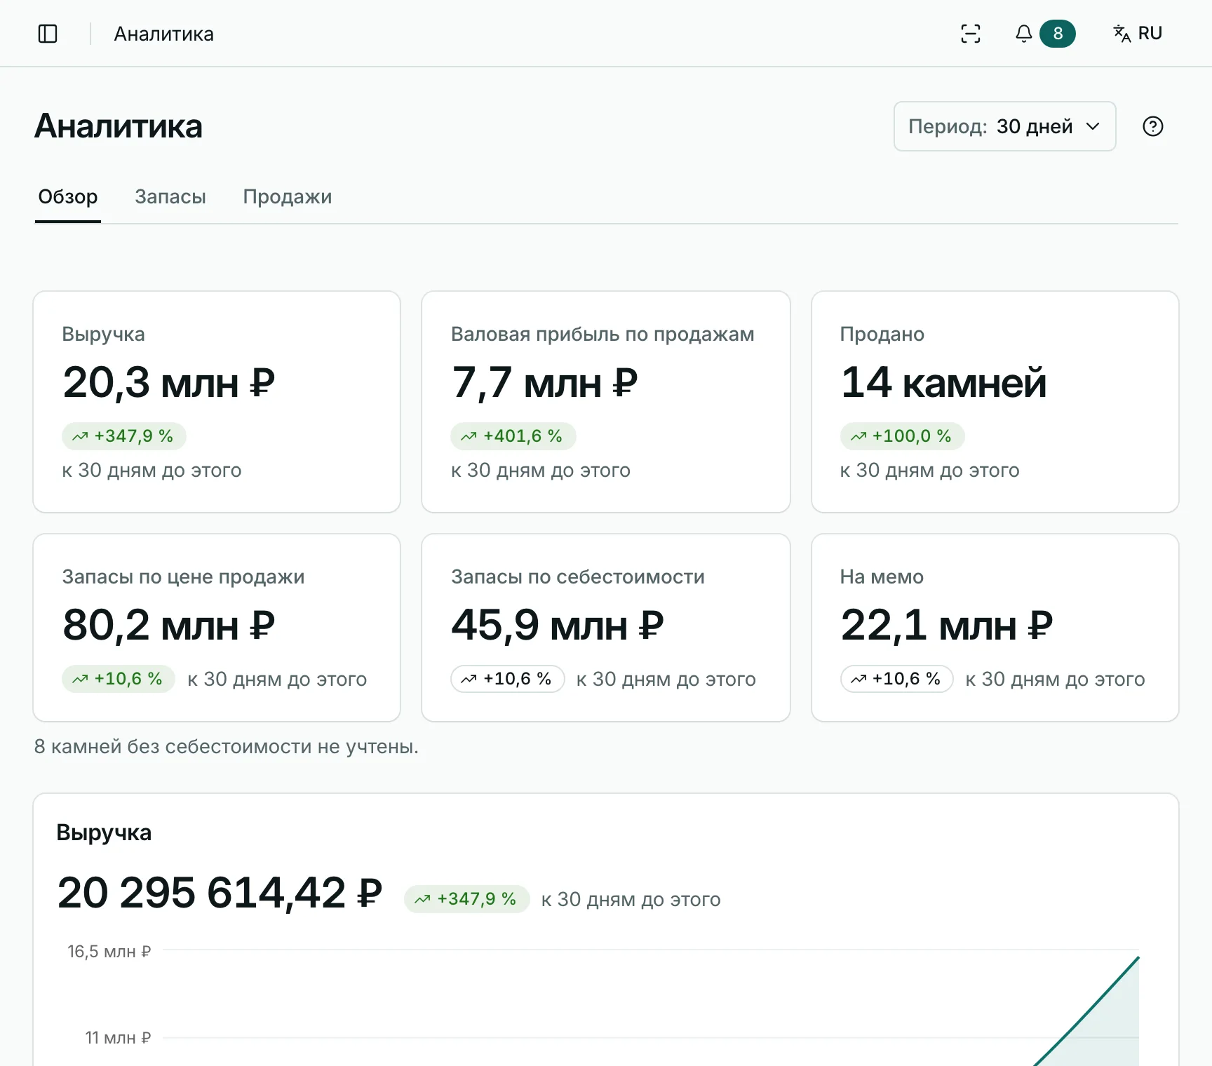Click +10,6 % badge under 80,2 млн ₽

118,679
